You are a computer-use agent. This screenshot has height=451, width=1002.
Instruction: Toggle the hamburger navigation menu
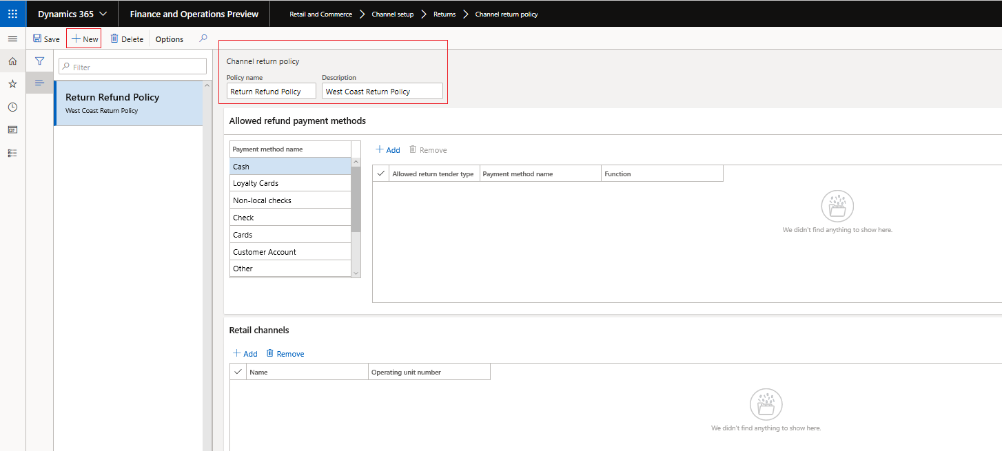pyautogui.click(x=12, y=39)
